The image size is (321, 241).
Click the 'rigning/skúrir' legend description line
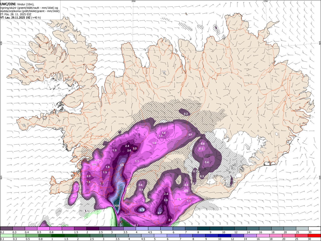(29, 8)
